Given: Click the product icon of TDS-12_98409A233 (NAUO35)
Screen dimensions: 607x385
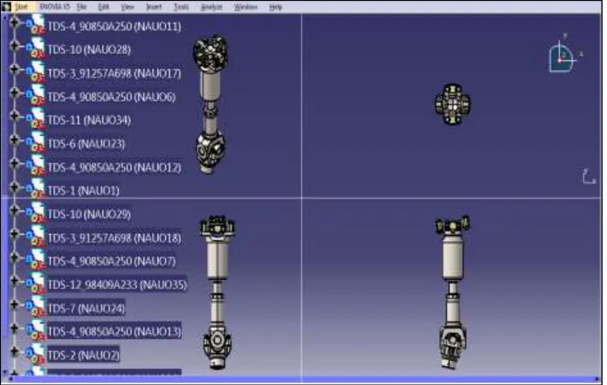Looking at the screenshot, I should [36, 283].
